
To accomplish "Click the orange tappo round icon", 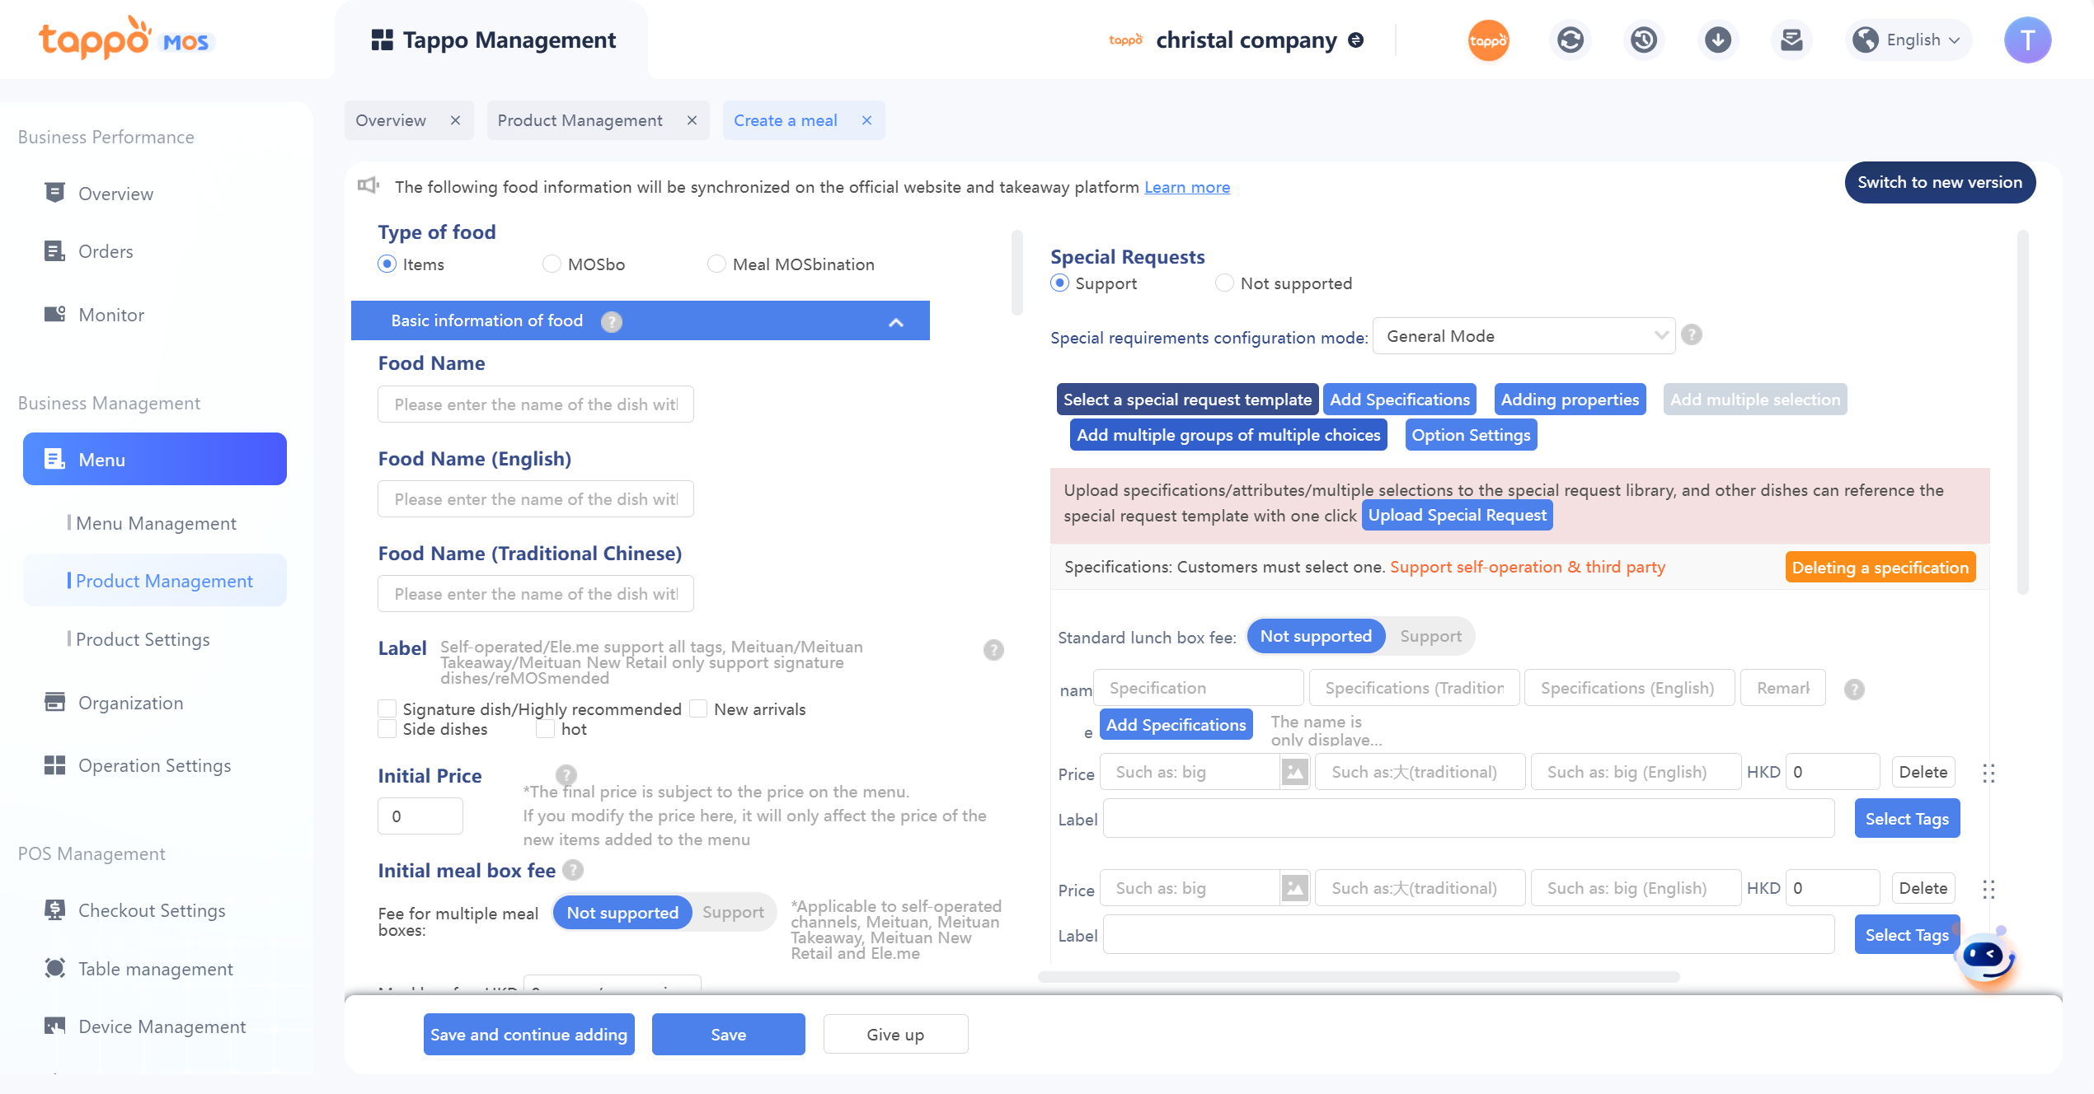I will tap(1488, 40).
